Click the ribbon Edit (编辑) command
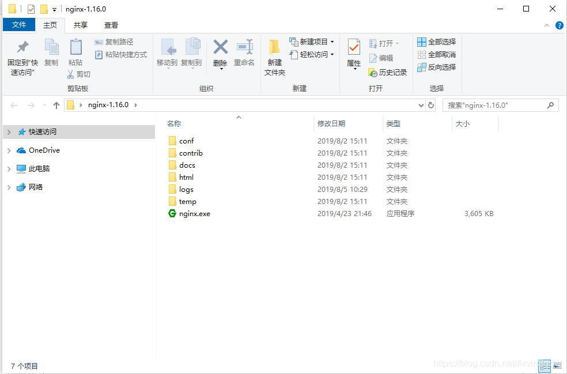This screenshot has width=567, height=374. pyautogui.click(x=381, y=58)
